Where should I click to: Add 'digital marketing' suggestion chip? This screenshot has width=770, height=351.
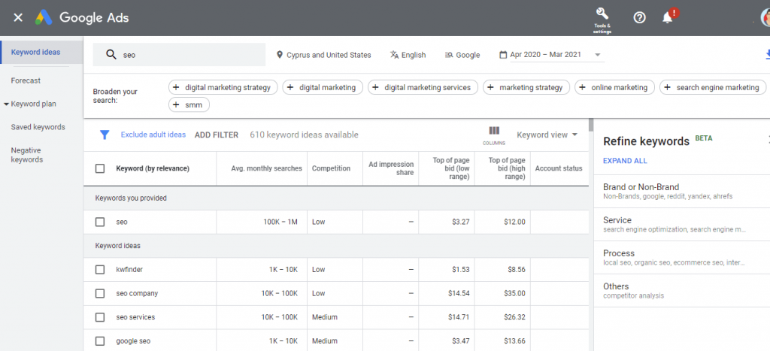323,87
